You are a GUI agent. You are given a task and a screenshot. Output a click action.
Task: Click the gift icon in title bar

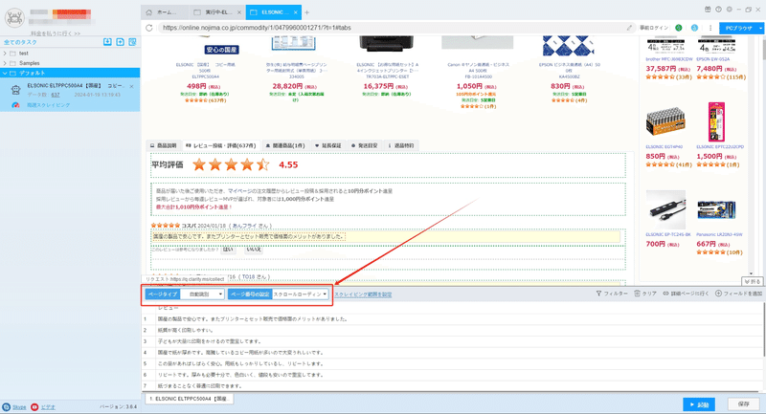(708, 10)
